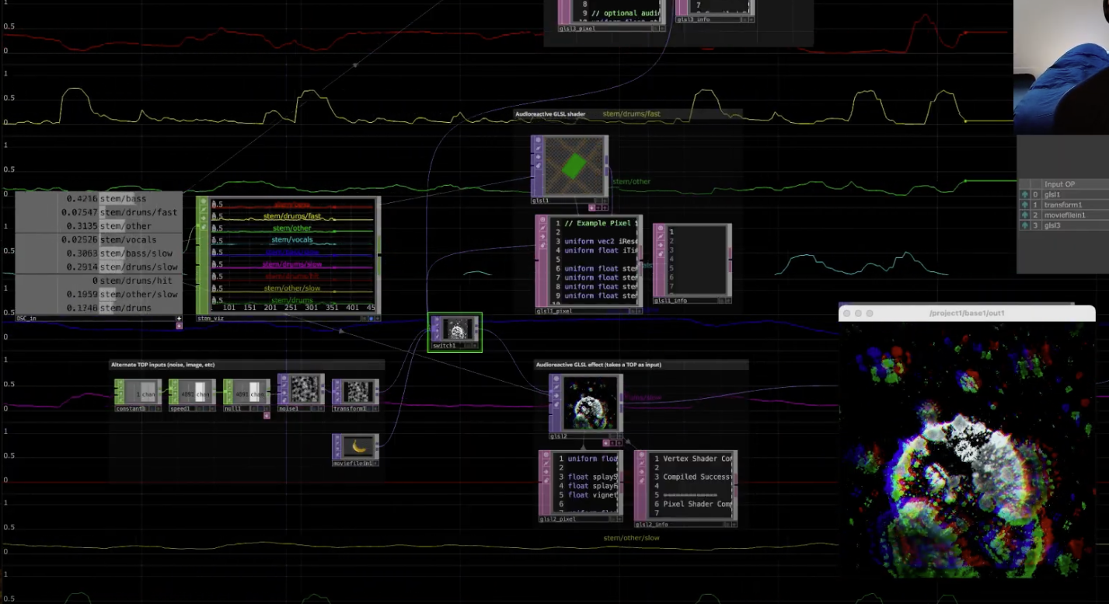Image resolution: width=1109 pixels, height=604 pixels.
Task: Enable viewer active on OSC_in node
Action: 179,318
